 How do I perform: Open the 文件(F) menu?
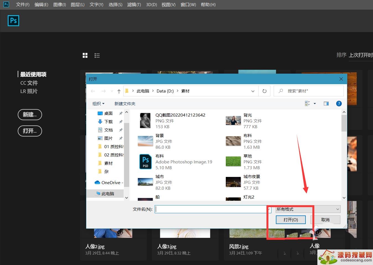pyautogui.click(x=23, y=5)
